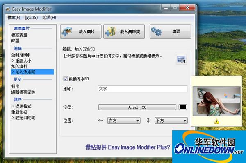Select 旋轉/翻轉 in the sidebar
Screen dimensions: 246x163
click(x=20, y=55)
